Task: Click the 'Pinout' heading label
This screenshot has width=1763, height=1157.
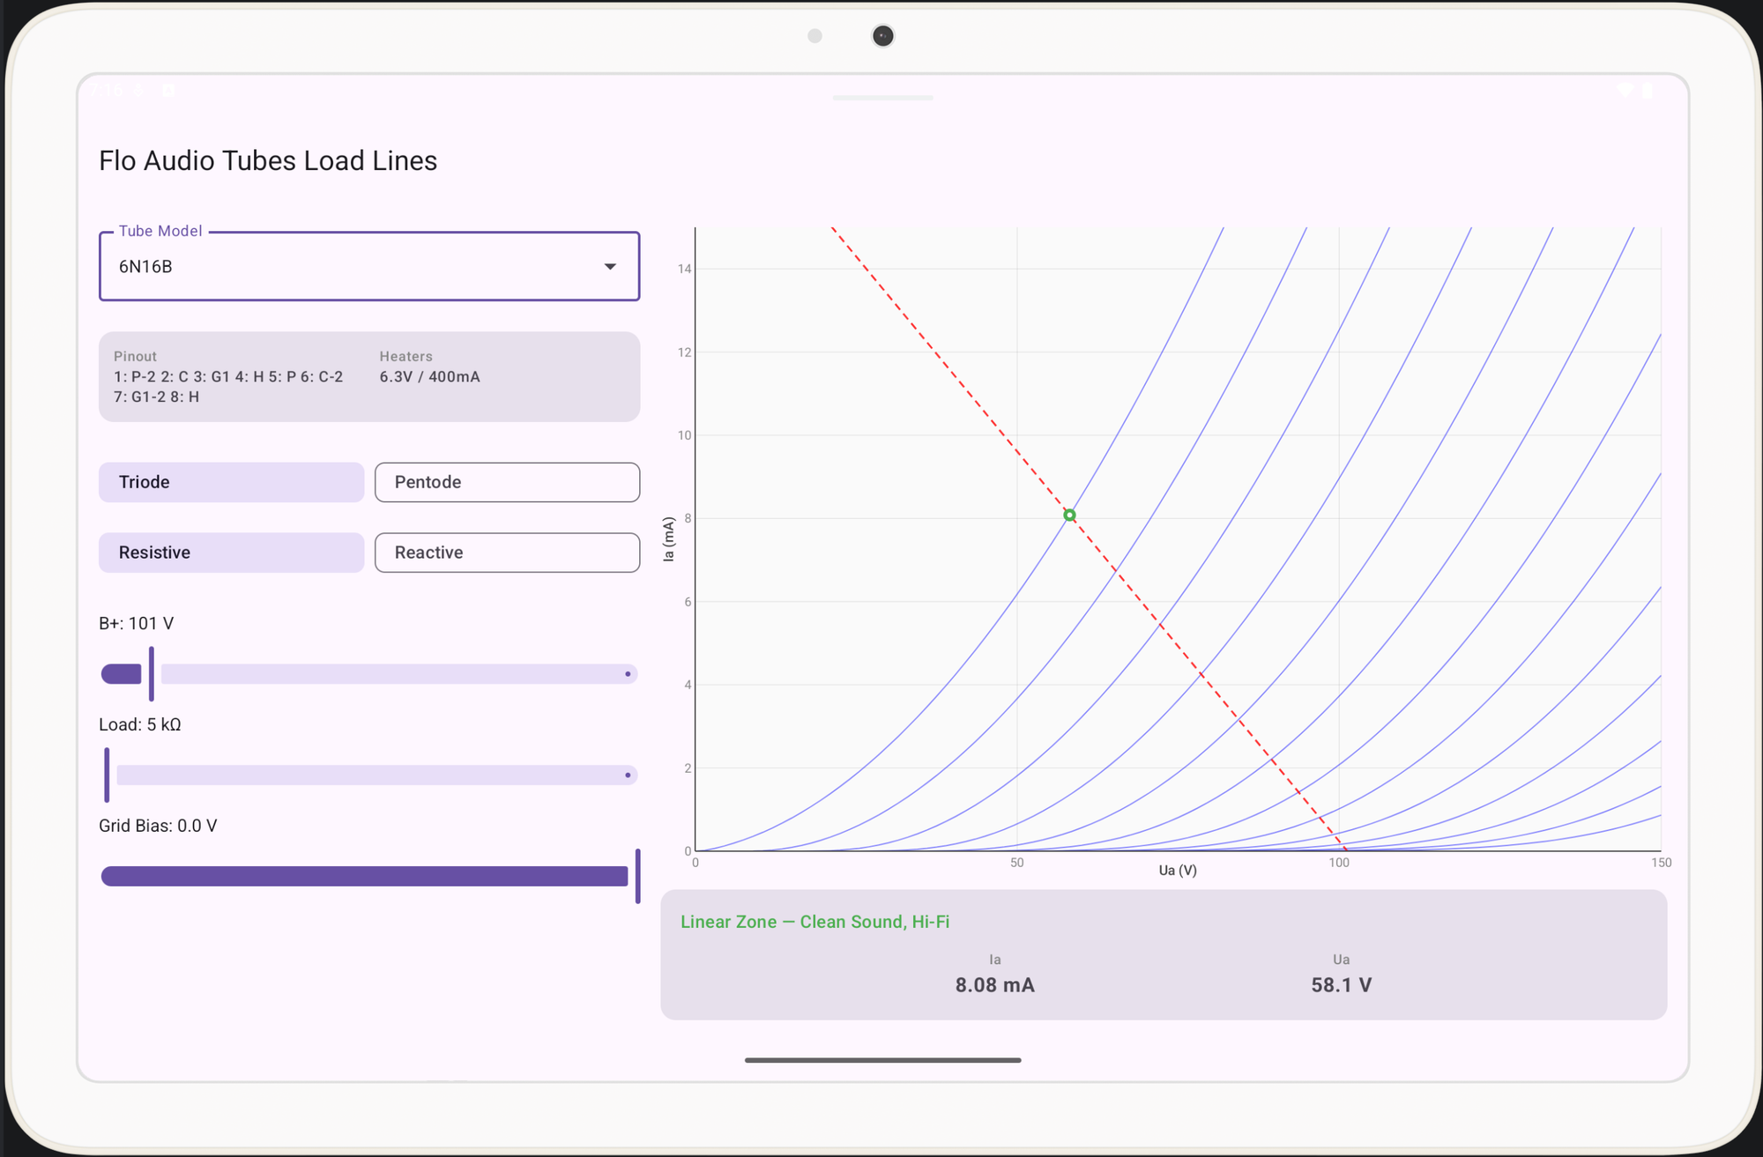Action: (135, 356)
